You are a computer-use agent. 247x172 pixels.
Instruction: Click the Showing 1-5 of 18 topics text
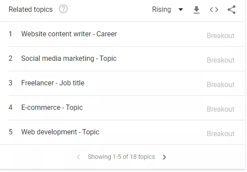tap(121, 157)
